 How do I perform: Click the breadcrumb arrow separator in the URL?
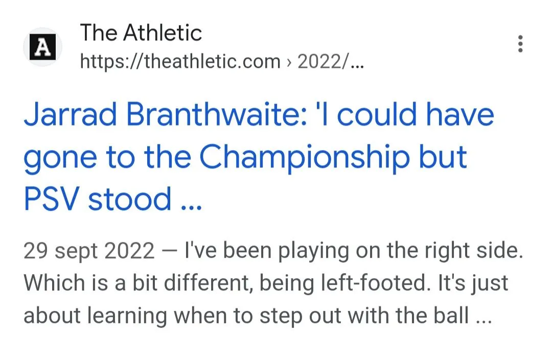tap(289, 62)
